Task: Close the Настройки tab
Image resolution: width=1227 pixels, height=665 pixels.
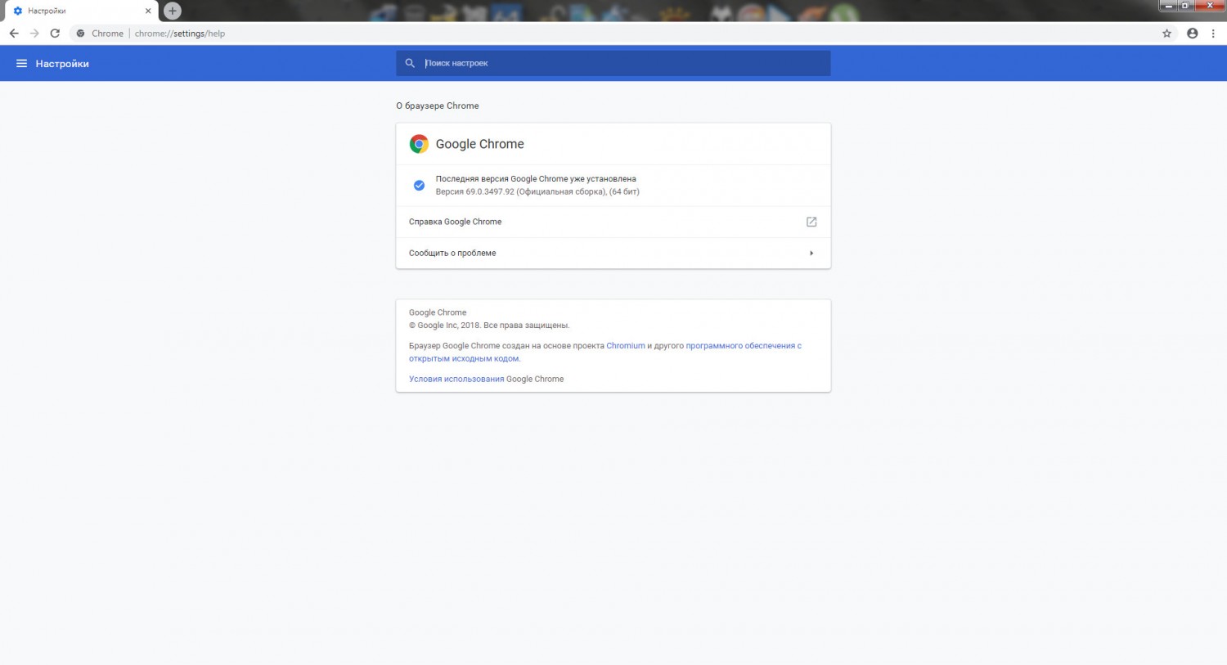Action: pos(148,11)
